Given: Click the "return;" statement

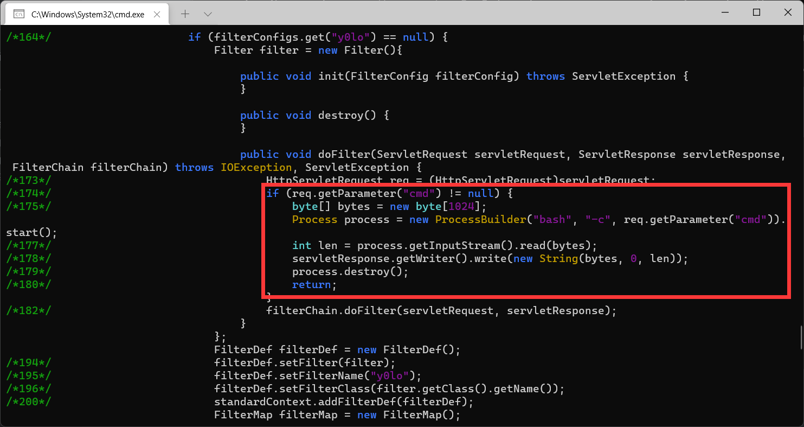Looking at the screenshot, I should [314, 285].
